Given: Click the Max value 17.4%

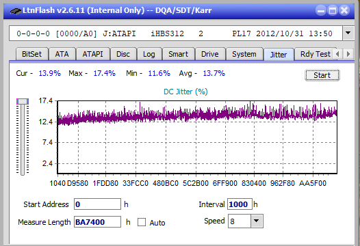Looking at the screenshot, I should [104, 73].
